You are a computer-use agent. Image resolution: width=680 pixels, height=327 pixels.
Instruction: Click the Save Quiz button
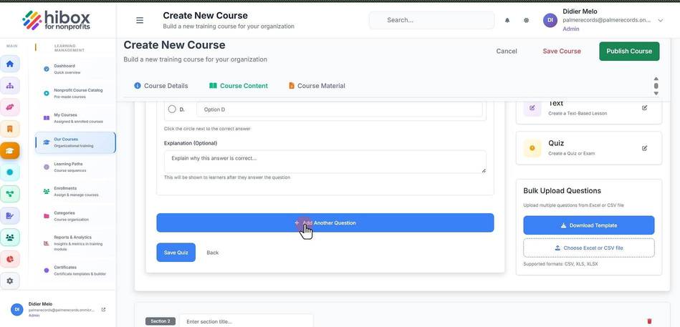pyautogui.click(x=176, y=253)
